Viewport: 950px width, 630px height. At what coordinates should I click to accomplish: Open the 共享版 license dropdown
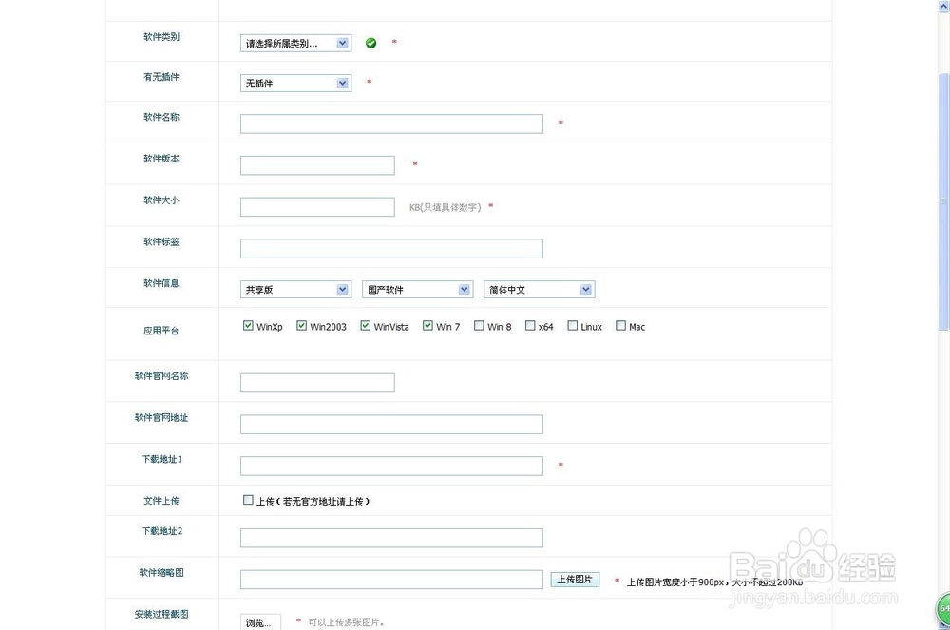pyautogui.click(x=295, y=290)
